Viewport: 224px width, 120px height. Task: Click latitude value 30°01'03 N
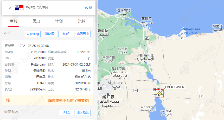(x=83, y=83)
